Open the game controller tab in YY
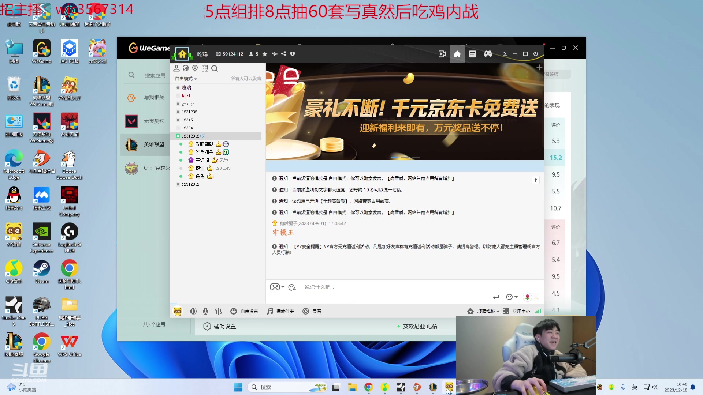The width and height of the screenshot is (703, 395). click(x=488, y=54)
